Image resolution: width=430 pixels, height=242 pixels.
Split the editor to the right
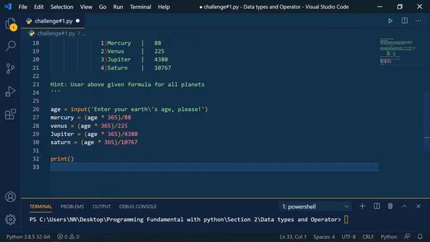pos(404,21)
